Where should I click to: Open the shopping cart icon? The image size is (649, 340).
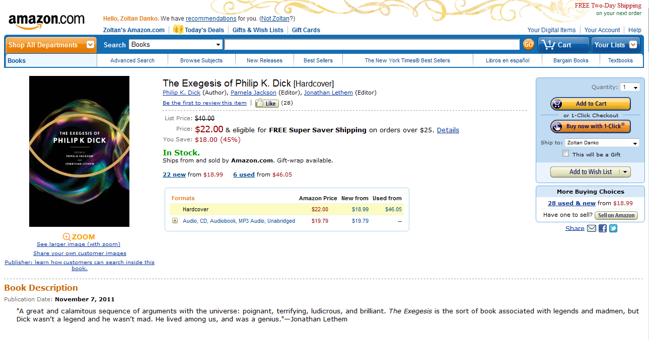(x=547, y=45)
